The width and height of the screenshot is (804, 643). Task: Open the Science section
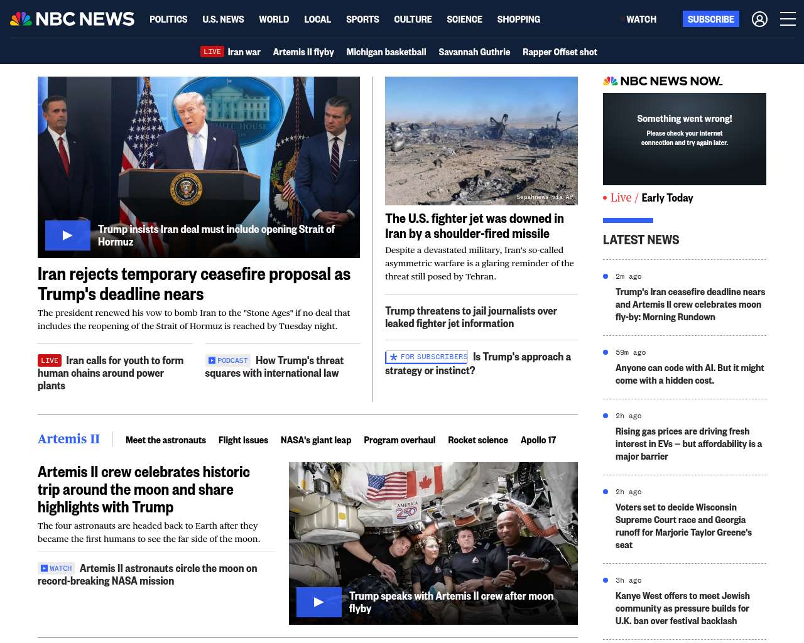coord(464,19)
